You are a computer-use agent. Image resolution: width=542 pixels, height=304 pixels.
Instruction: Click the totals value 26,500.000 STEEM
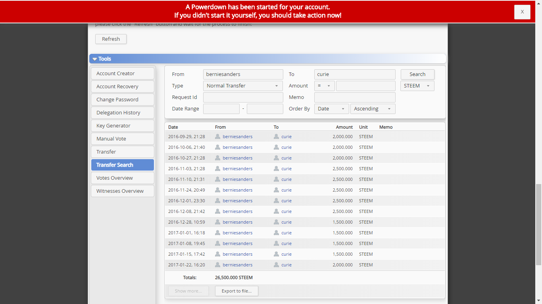pos(234,277)
